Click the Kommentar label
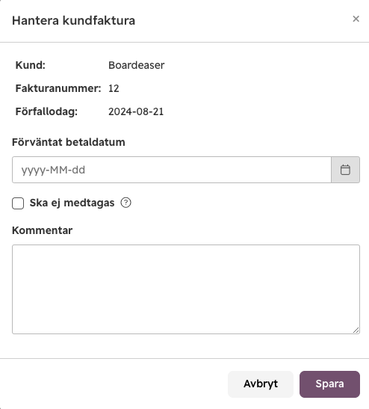Viewport: 369px width, 409px height. (x=43, y=230)
